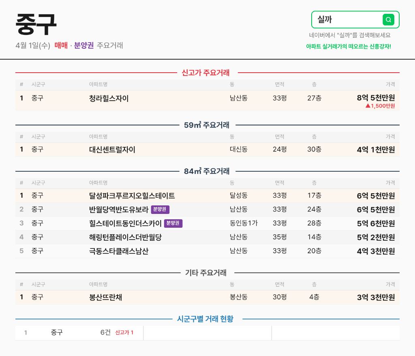415x356 pixels.
Task: Click the 분양권 badge next to 힐스테이트동인더스카이
Action: pyautogui.click(x=173, y=223)
